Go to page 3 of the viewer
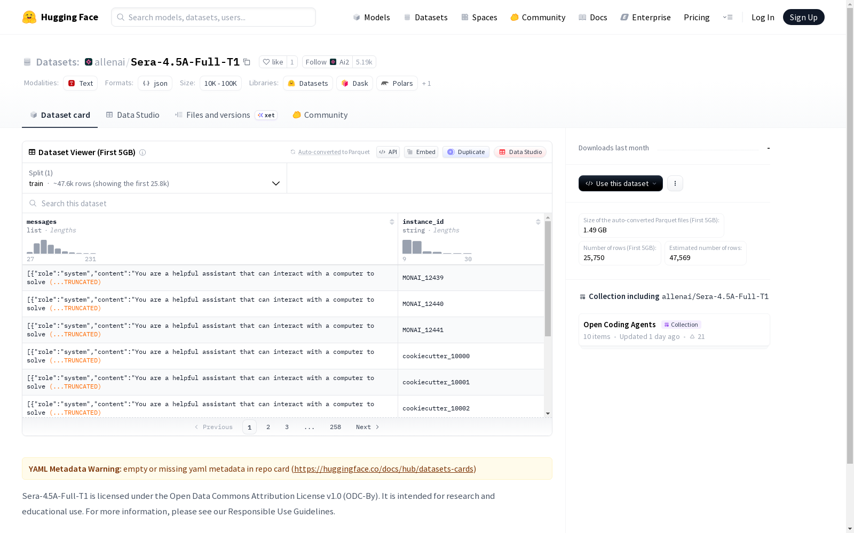 tap(287, 427)
